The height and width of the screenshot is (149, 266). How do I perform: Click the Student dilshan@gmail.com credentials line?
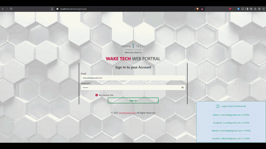tap(231, 138)
